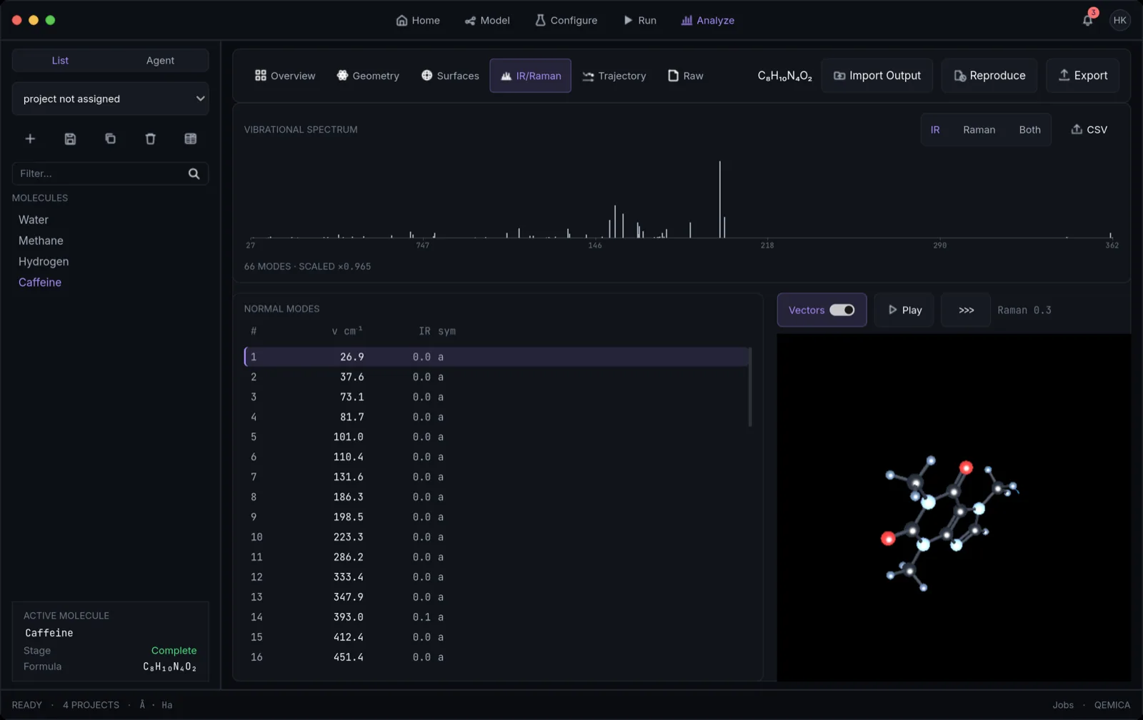Switch to the List sidebar tab
This screenshot has width=1143, height=720.
point(60,61)
